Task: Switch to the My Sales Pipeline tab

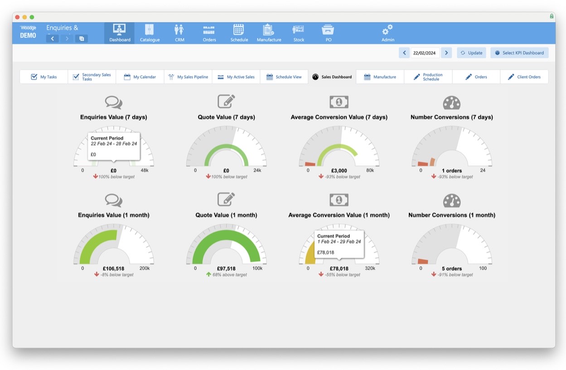Action: 188,77
